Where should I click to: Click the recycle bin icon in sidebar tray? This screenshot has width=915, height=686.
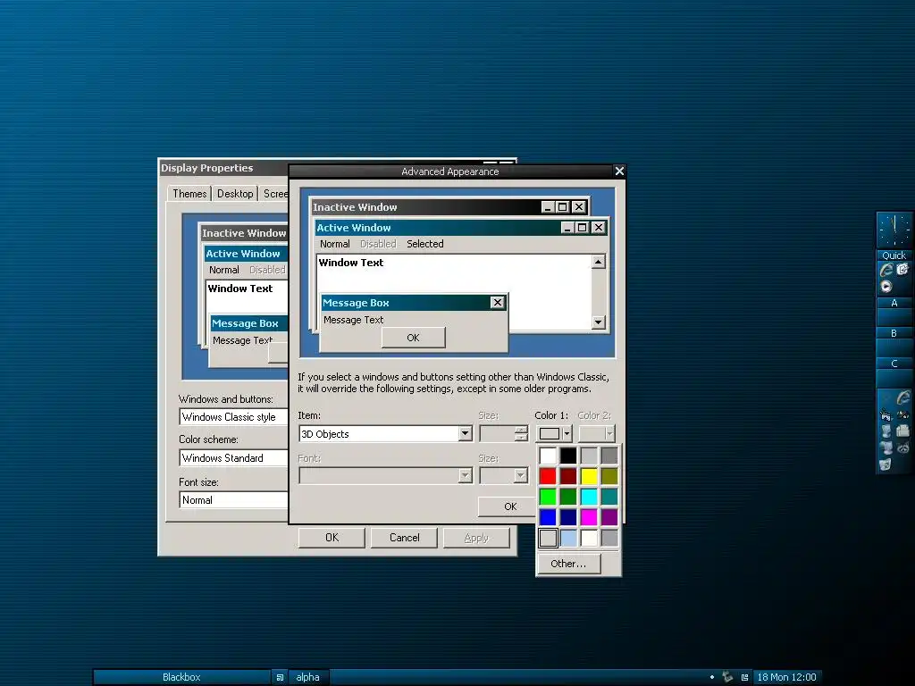[886, 464]
